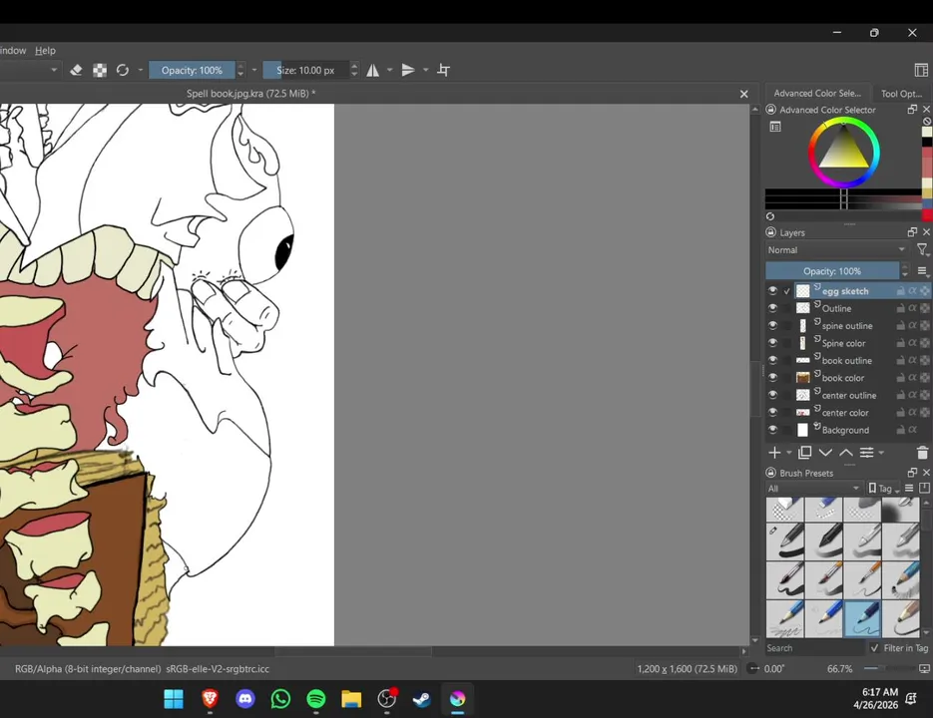
Task: Open the Normal blending mode dropdown
Action: (x=836, y=250)
